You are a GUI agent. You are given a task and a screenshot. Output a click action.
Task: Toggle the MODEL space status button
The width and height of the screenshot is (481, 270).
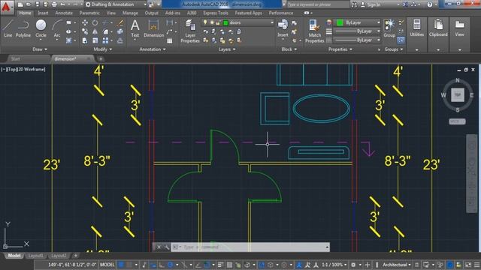pyautogui.click(x=107, y=265)
